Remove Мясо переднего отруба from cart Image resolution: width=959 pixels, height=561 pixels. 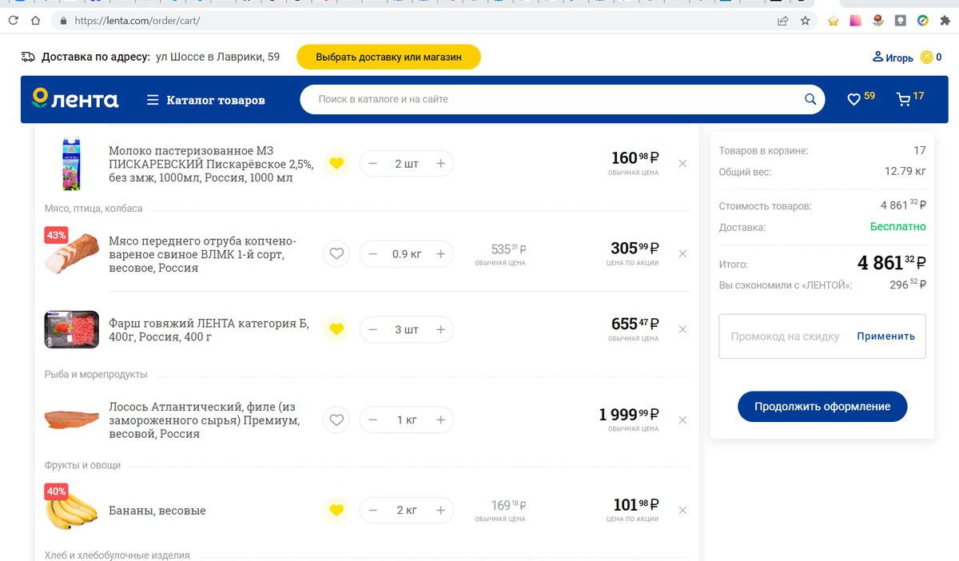682,254
